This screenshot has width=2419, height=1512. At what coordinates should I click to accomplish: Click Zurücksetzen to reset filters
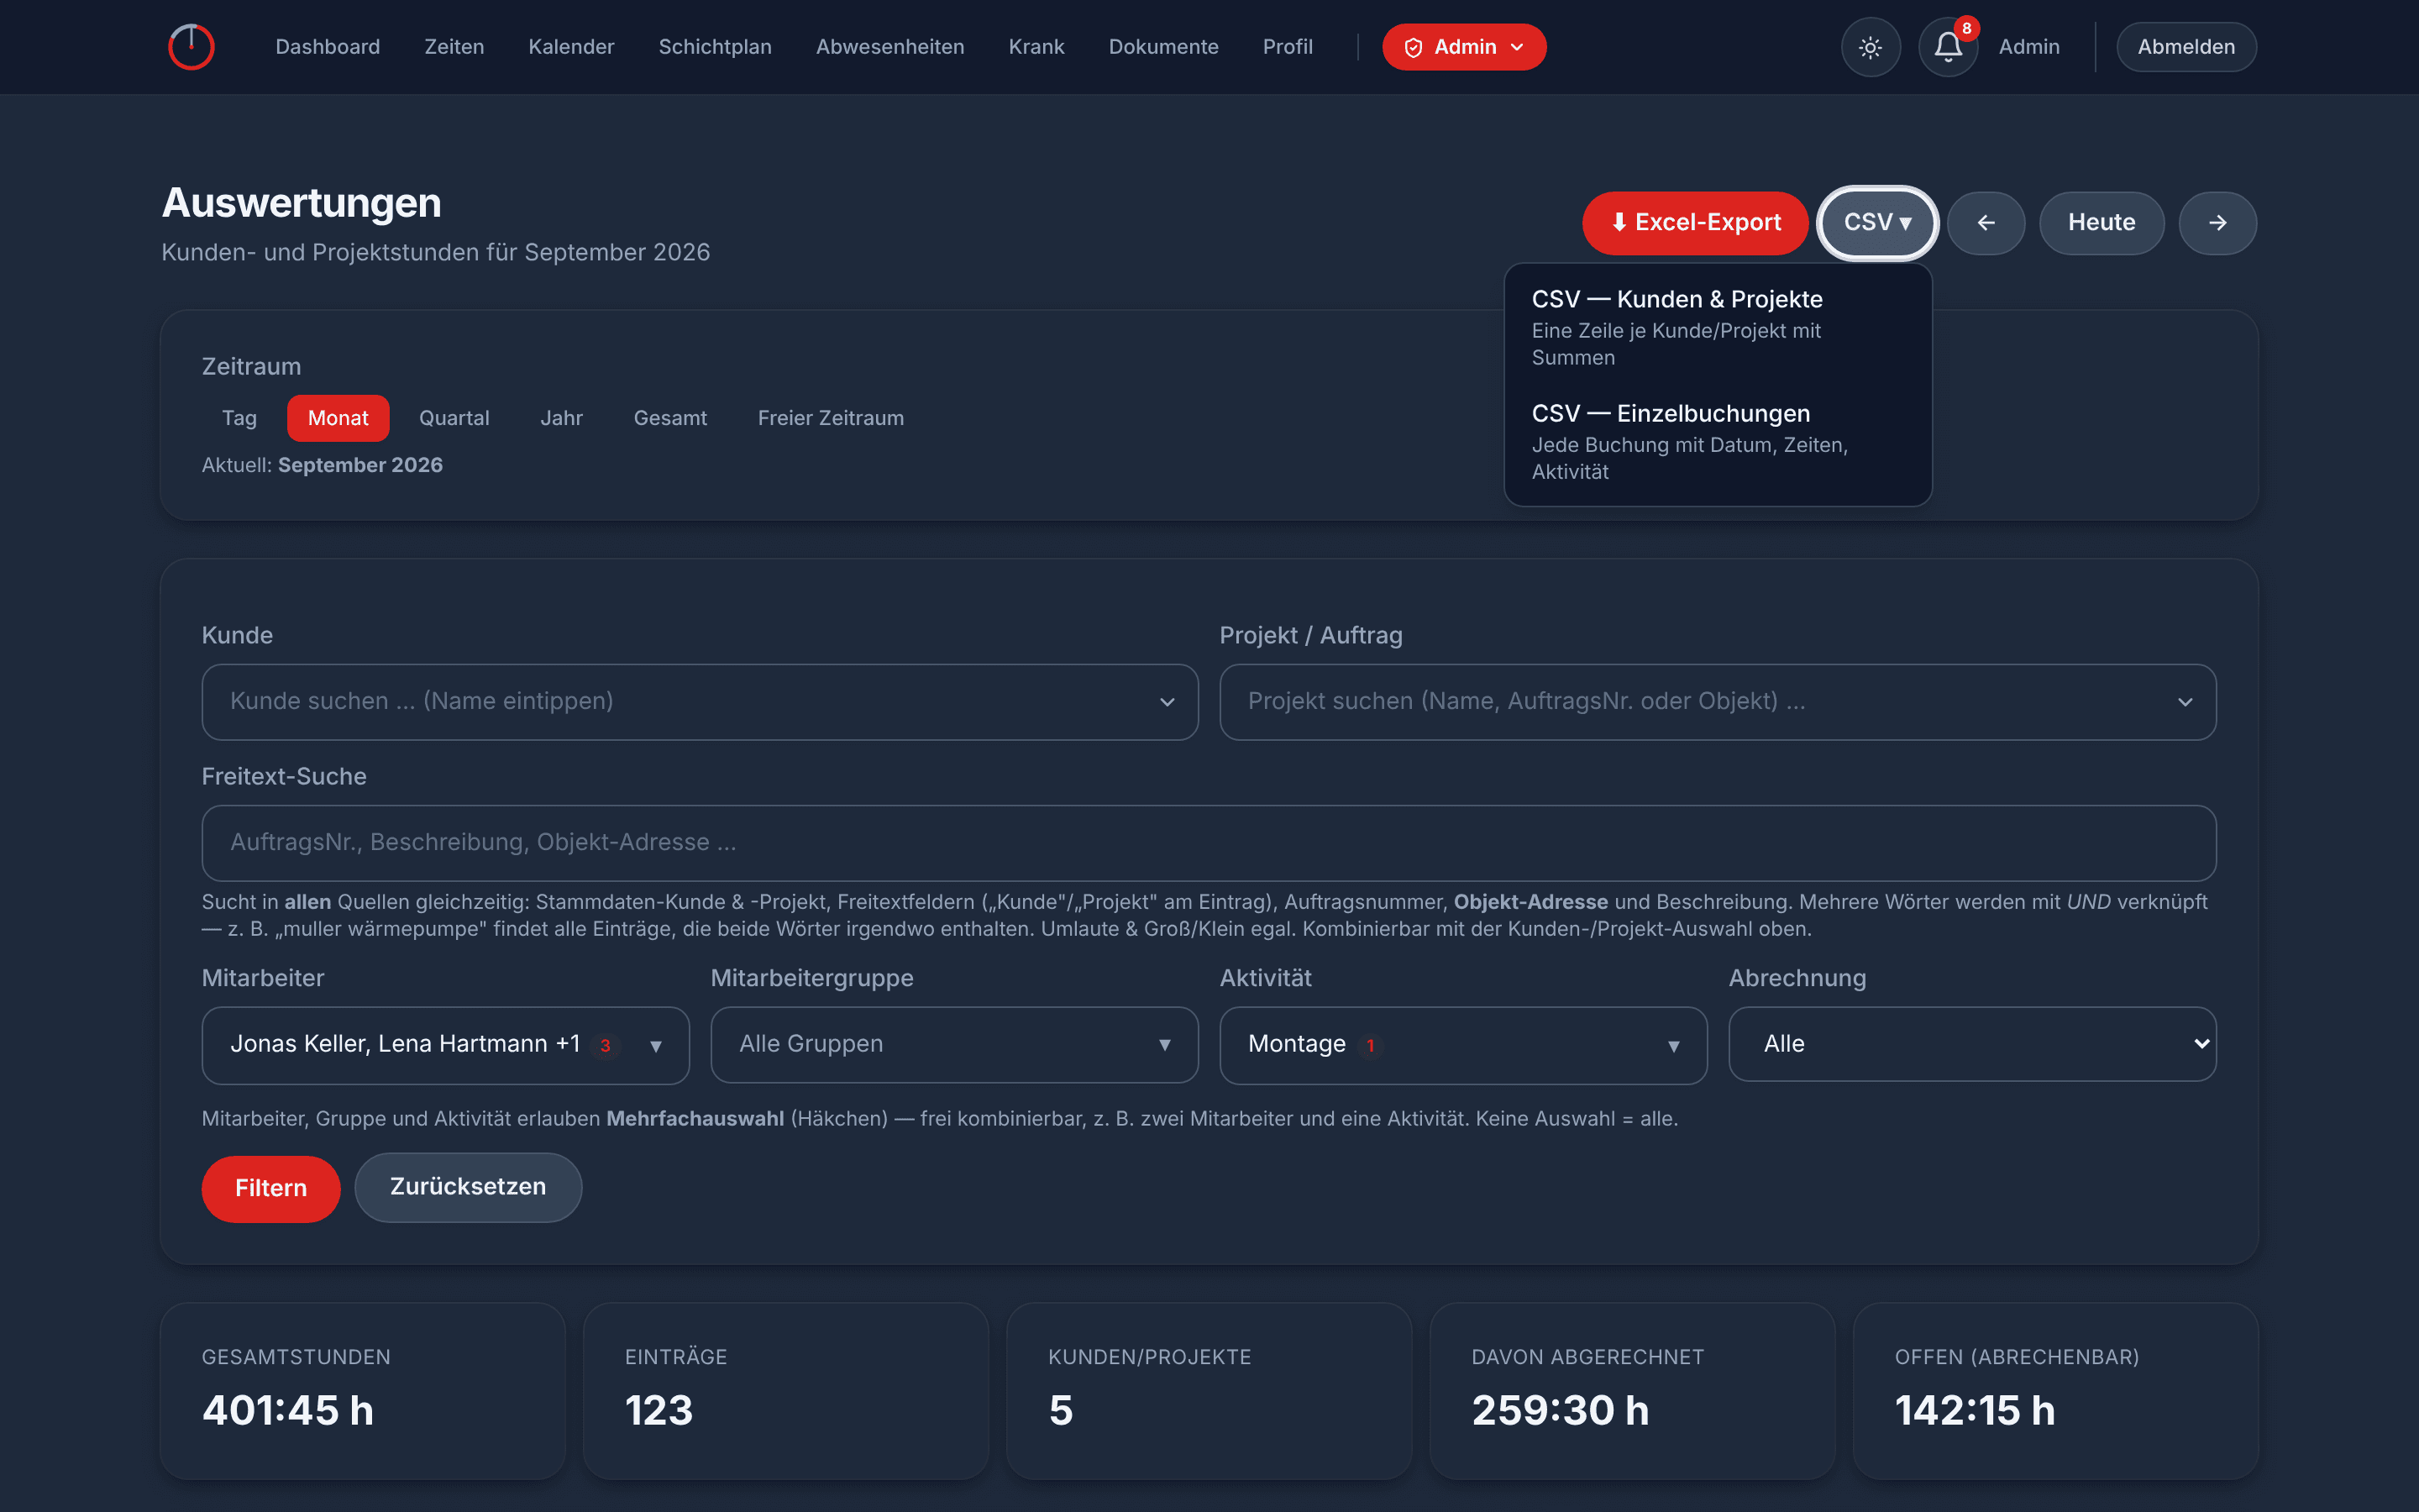coord(468,1187)
